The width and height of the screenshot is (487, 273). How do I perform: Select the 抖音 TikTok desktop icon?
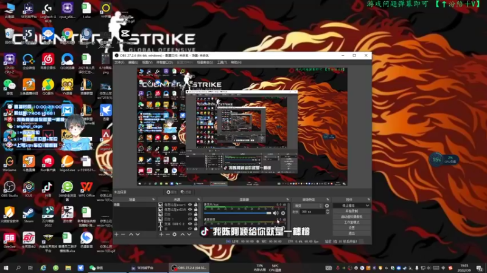click(48, 189)
